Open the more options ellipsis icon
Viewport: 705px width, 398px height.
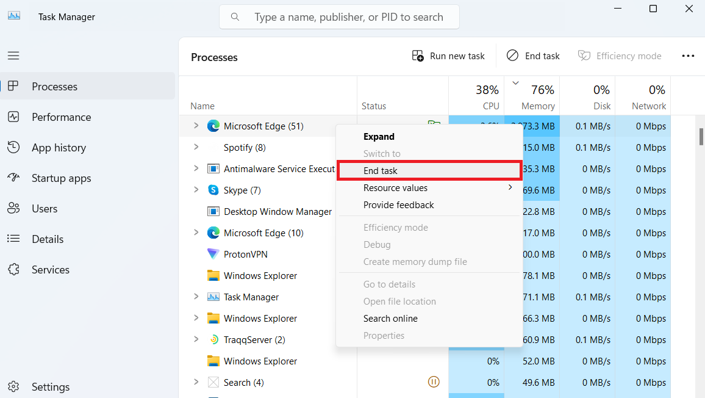(x=688, y=56)
